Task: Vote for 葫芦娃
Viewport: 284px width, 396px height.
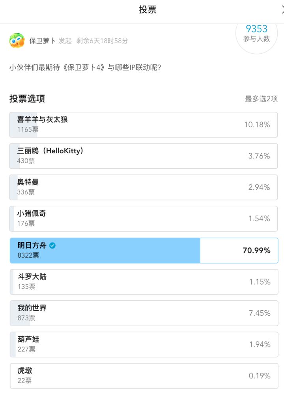Action: [144, 344]
